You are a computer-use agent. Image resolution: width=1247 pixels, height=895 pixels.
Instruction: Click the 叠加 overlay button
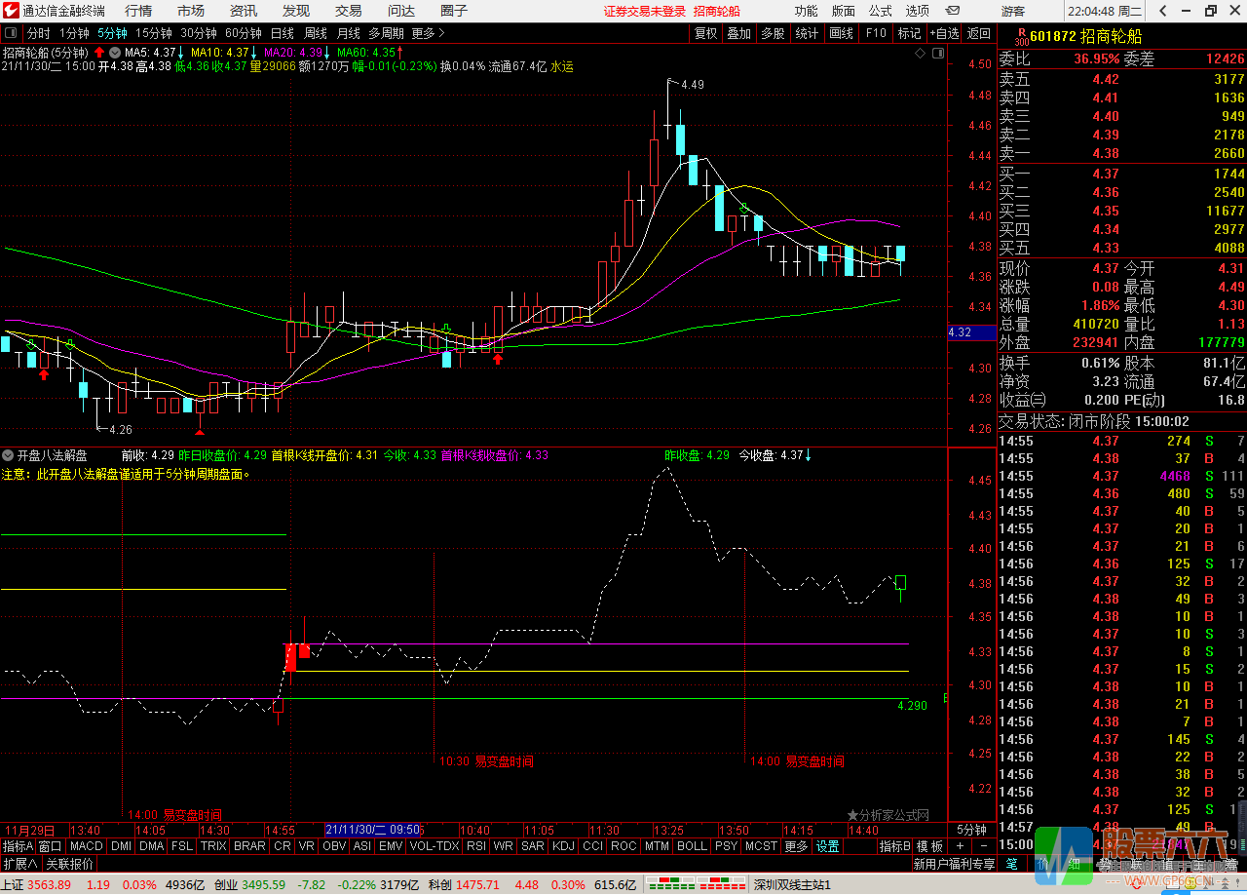(x=739, y=33)
